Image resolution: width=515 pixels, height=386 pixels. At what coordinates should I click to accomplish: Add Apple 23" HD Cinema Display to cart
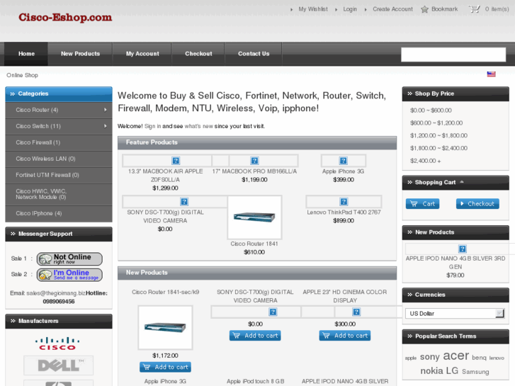[345, 336]
